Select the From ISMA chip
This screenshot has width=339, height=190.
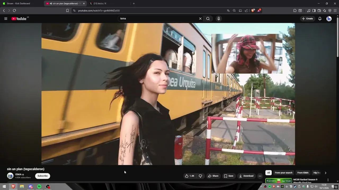303,173
